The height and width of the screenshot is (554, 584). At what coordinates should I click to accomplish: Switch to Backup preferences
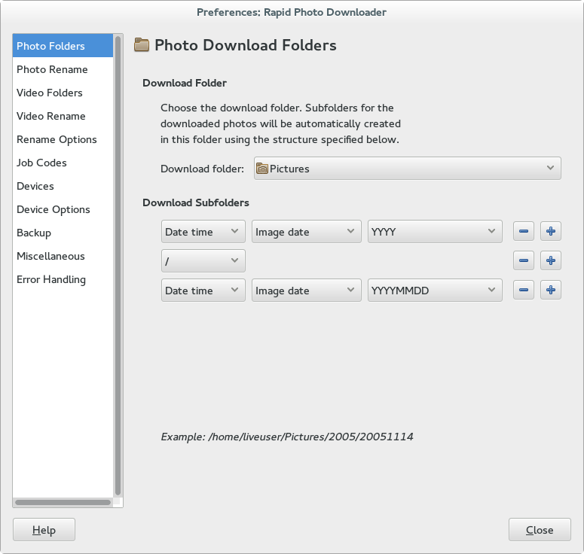pyautogui.click(x=63, y=233)
